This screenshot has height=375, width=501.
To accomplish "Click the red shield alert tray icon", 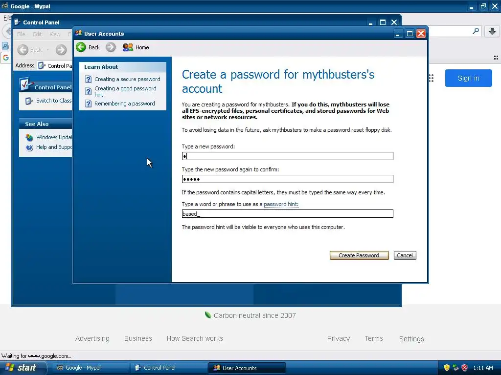I will click(465, 368).
